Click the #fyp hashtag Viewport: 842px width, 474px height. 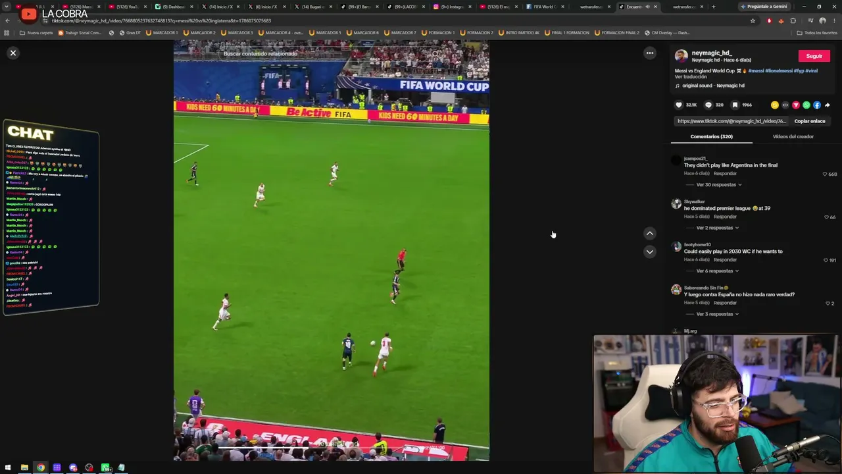pyautogui.click(x=799, y=70)
